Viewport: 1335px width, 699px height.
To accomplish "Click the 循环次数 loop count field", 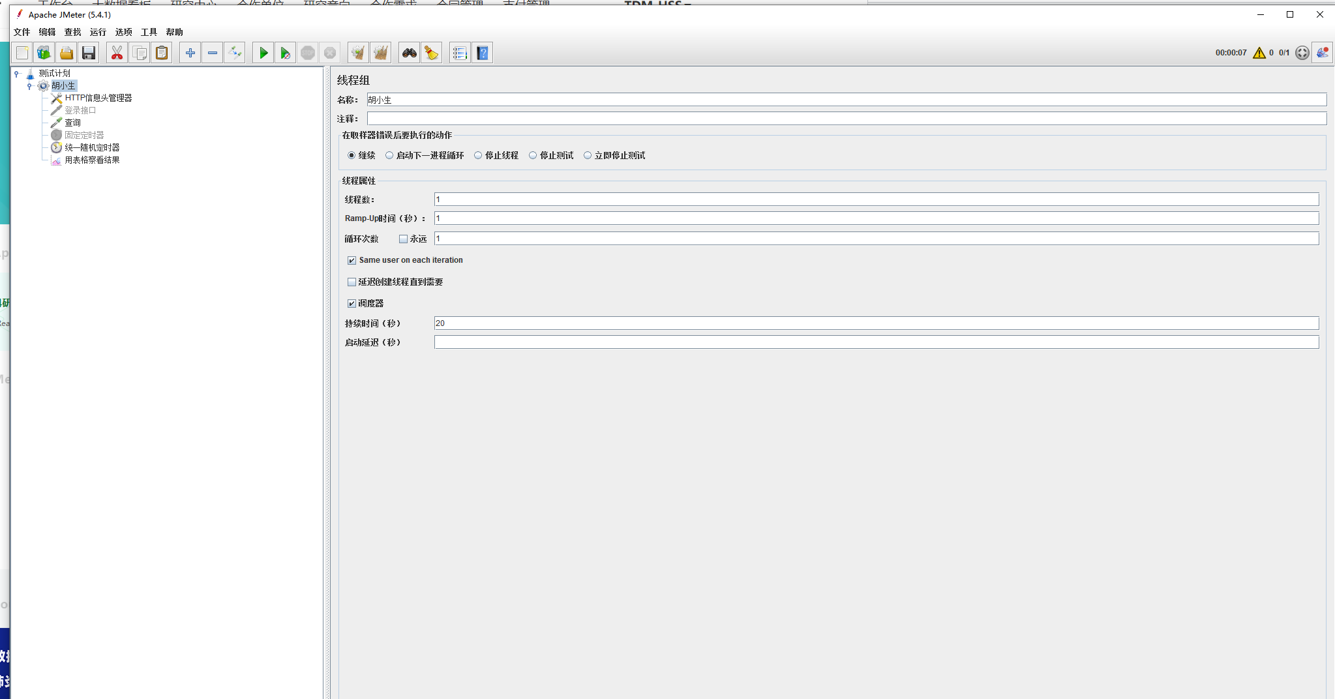I will [877, 239].
